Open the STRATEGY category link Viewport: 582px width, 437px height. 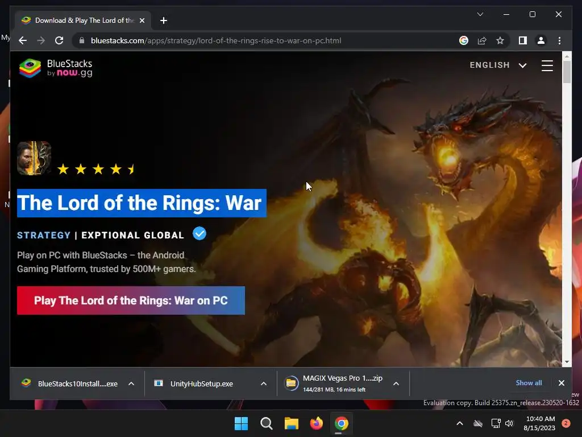click(44, 235)
